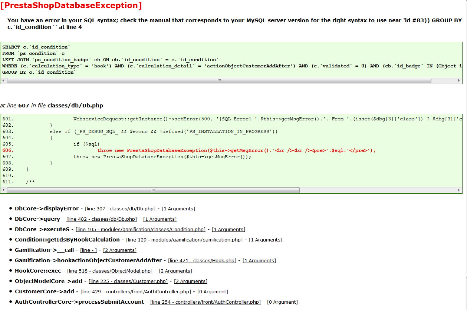
Task: Open link 'line 429 - controllers/front/AuthController.php'
Action: tap(136, 292)
